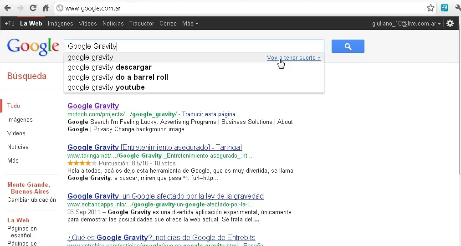The height and width of the screenshot is (246, 461).
Task: Select La Web in top bar
Action: point(31,23)
